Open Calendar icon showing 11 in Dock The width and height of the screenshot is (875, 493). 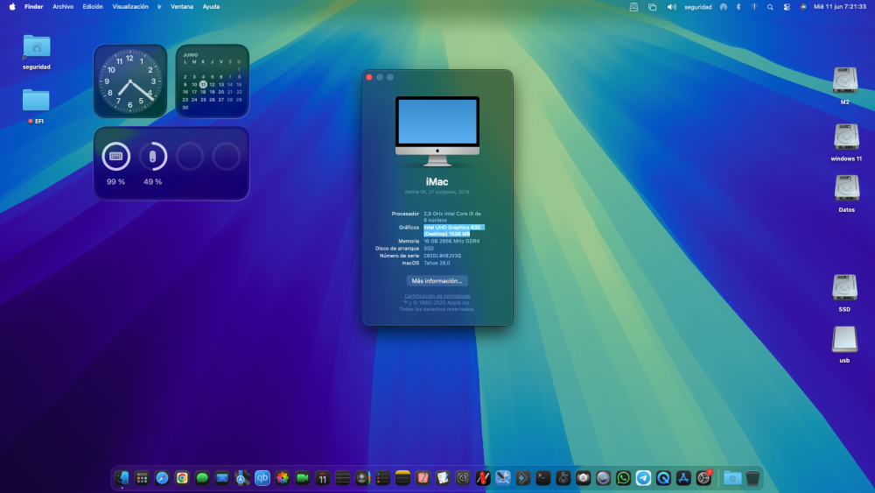323,478
